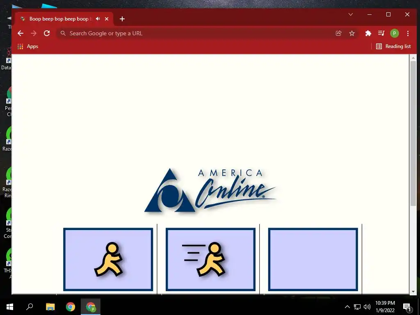Close the Chrome window
The height and width of the screenshot is (315, 420).
tap(407, 14)
